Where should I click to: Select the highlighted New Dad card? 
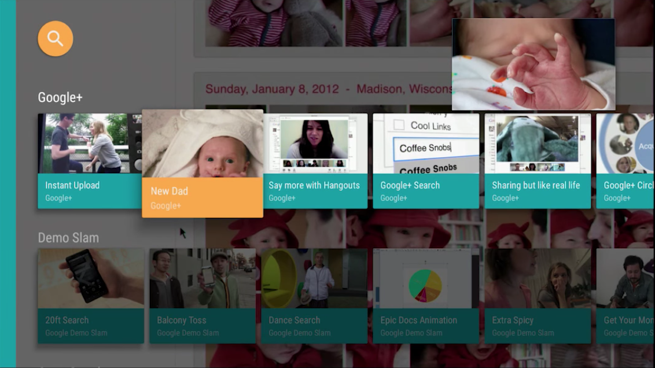[203, 163]
